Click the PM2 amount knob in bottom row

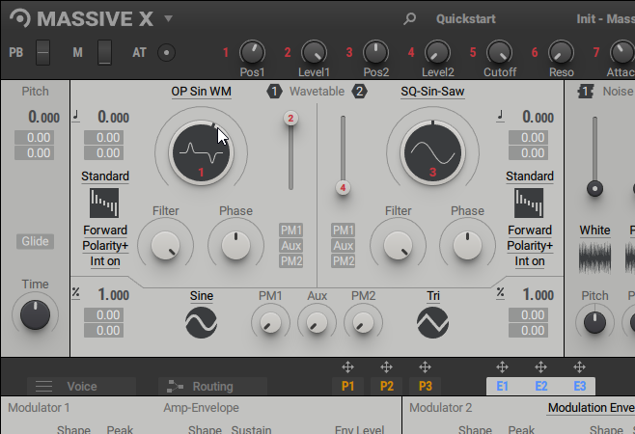click(x=363, y=323)
